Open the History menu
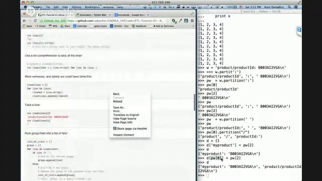 pos(76,7)
